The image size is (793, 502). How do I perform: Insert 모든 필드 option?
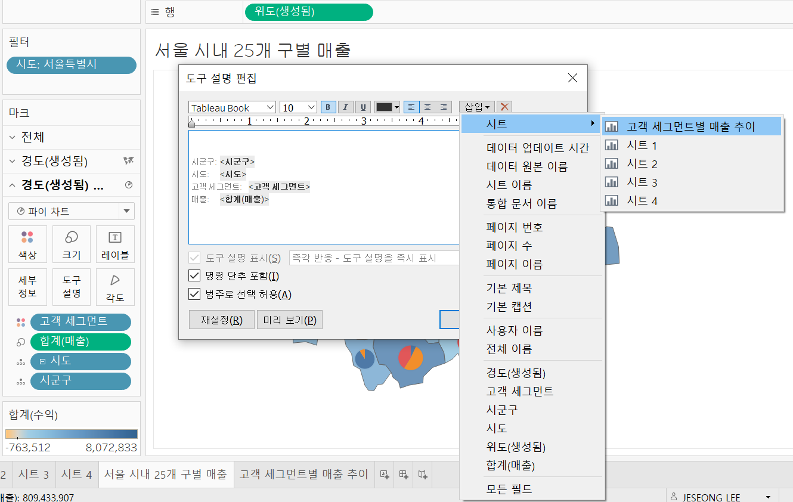(x=509, y=489)
